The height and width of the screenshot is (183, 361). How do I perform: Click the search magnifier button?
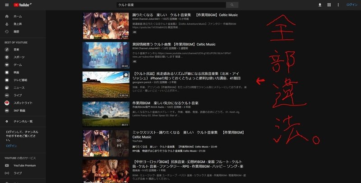pos(232,5)
